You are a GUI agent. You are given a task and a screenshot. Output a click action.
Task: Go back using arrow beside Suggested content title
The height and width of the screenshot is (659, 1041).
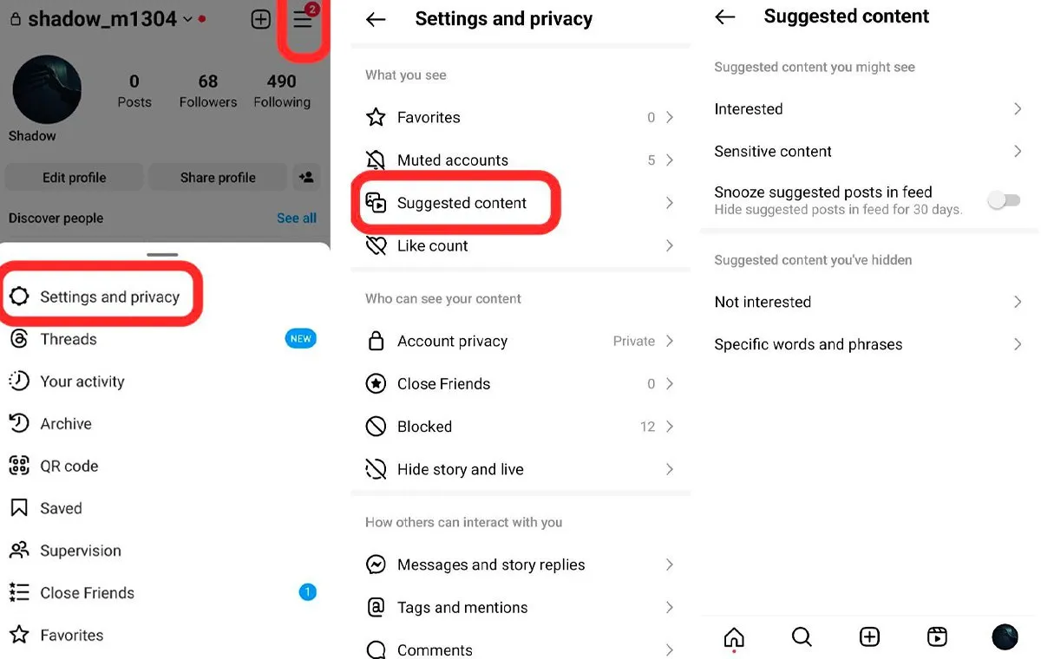click(x=725, y=16)
